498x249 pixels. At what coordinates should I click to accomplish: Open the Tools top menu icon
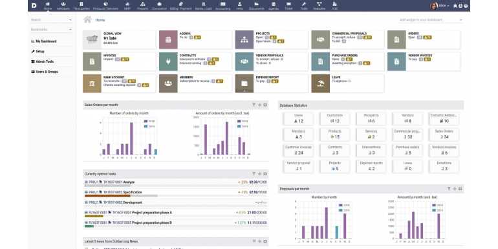pyautogui.click(x=304, y=4)
